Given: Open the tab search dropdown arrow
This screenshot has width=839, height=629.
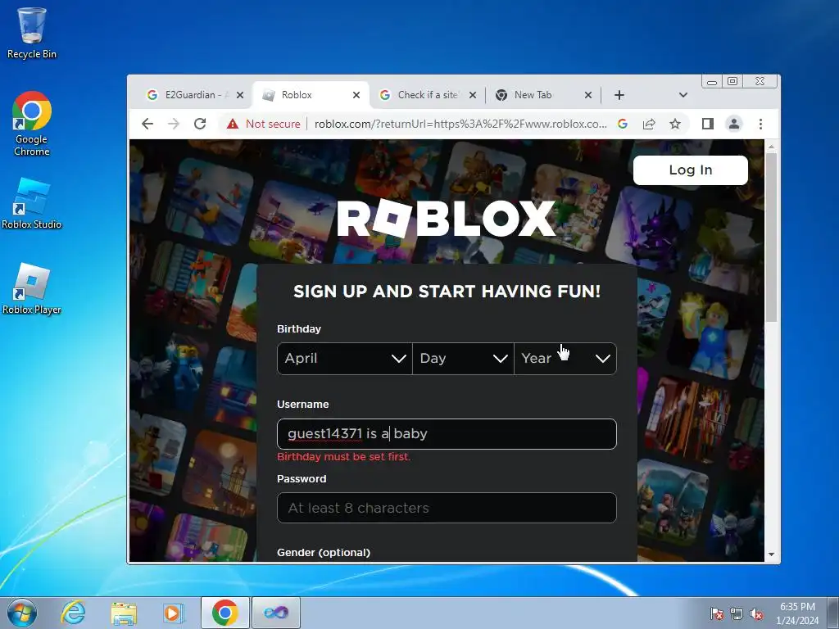Looking at the screenshot, I should [x=683, y=95].
